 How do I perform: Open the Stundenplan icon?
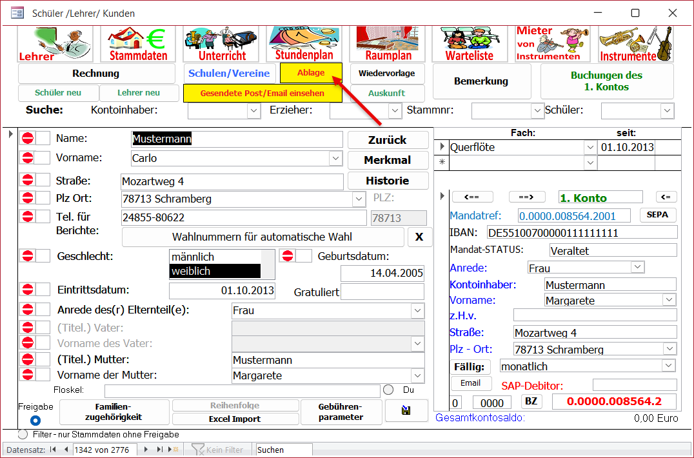pyautogui.click(x=304, y=44)
